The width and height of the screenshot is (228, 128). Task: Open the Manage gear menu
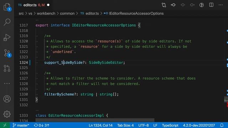pyautogui.click(x=7, y=114)
